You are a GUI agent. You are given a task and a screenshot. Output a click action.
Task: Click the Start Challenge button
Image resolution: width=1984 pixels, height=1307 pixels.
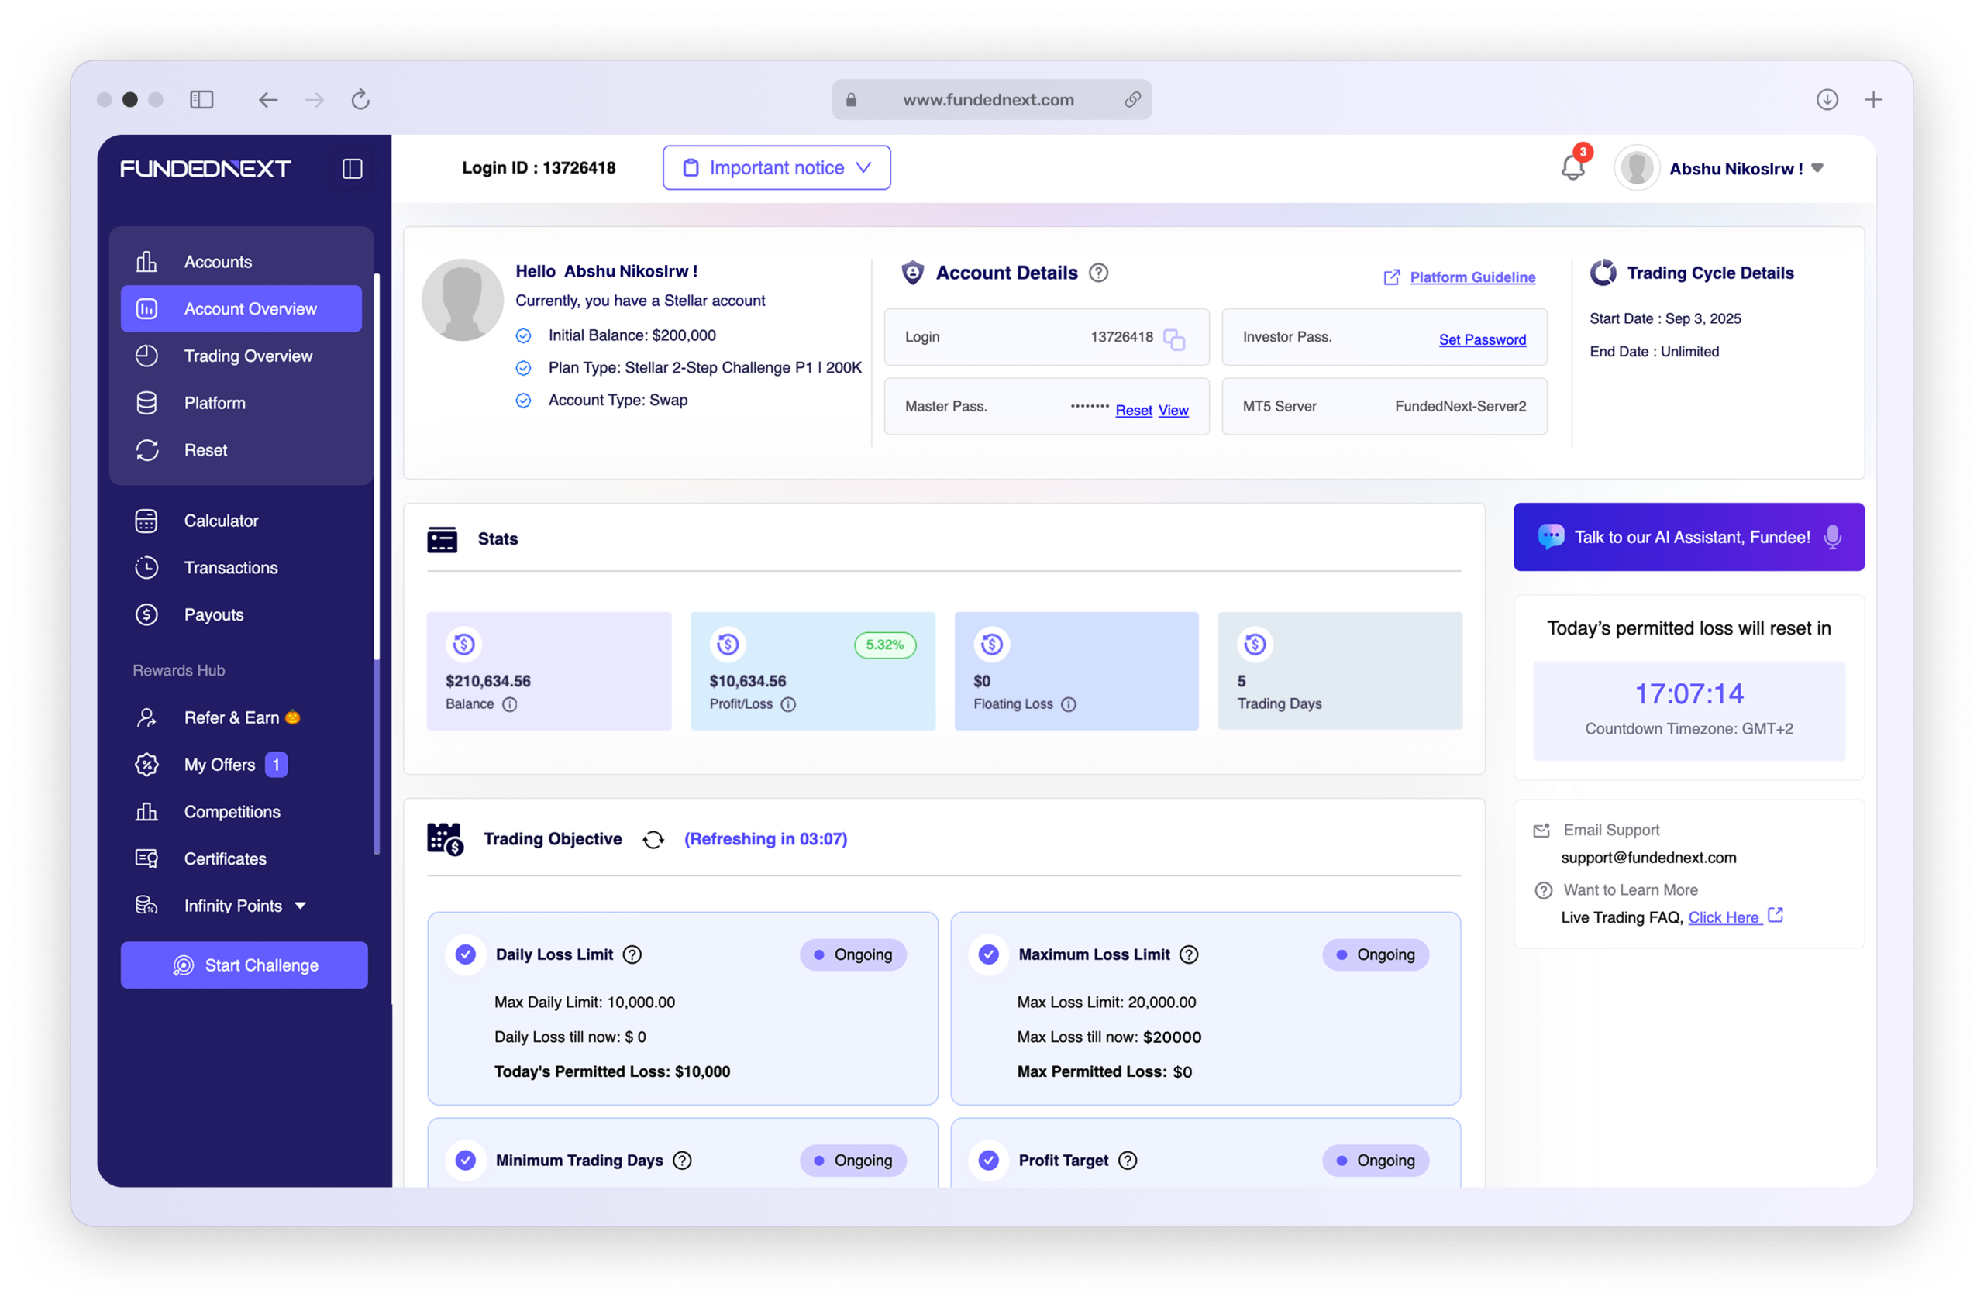pos(244,965)
